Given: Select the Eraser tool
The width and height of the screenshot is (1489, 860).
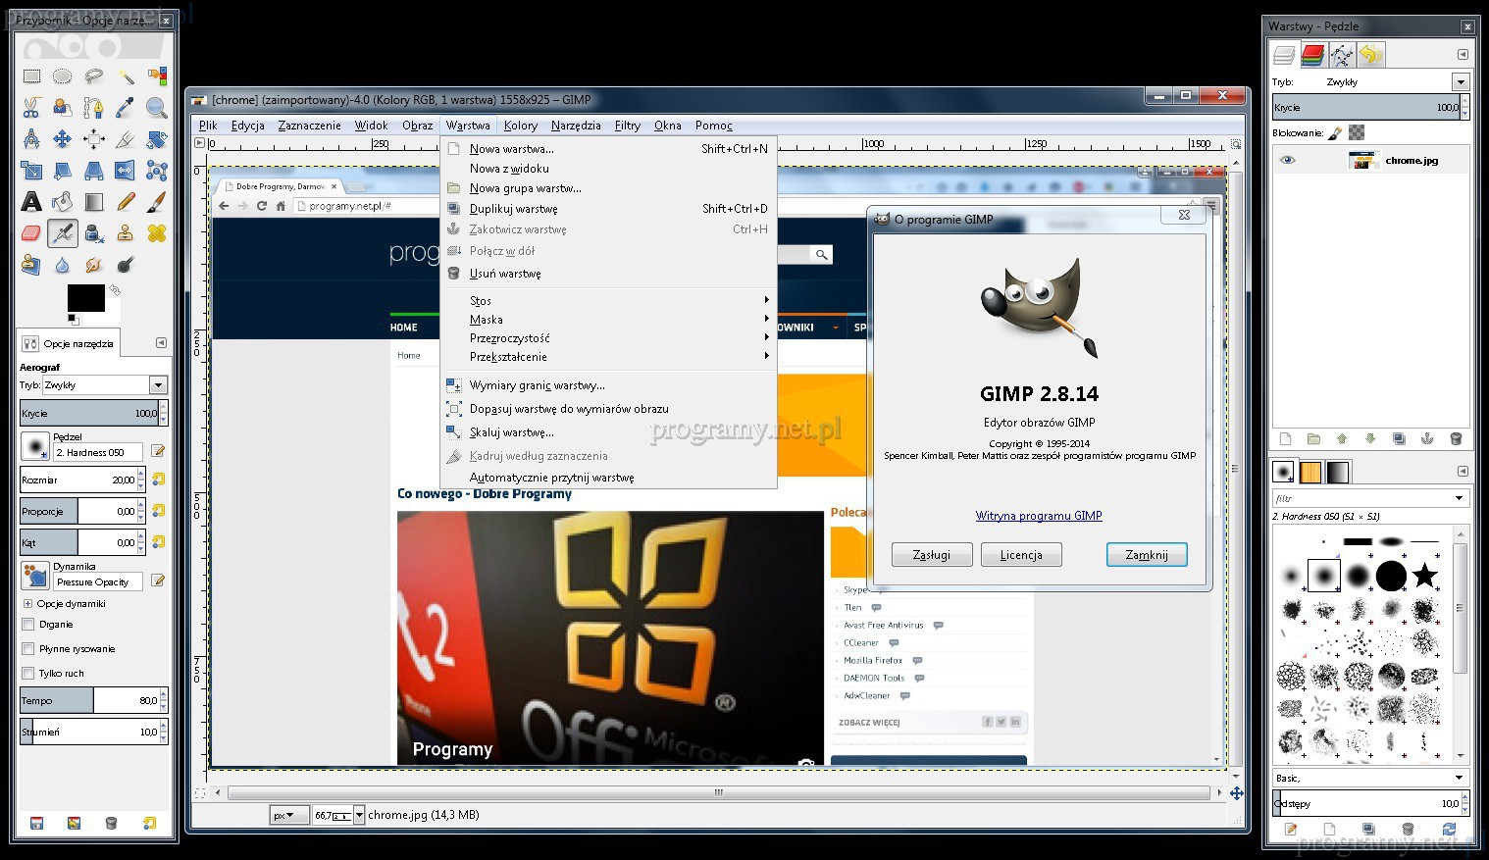Looking at the screenshot, I should tap(31, 233).
